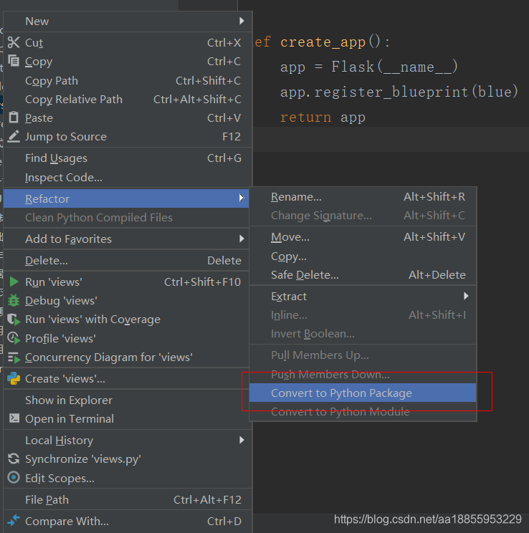Screen dimensions: 529x533
Task: Click the Edit Scopes circle icon
Action: tap(14, 477)
